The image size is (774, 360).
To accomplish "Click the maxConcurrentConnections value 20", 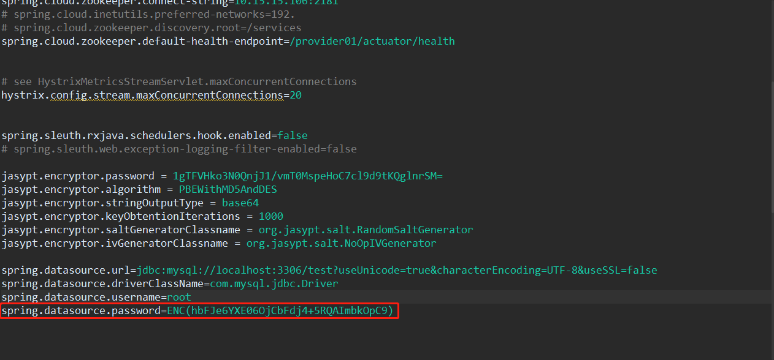I will click(295, 96).
